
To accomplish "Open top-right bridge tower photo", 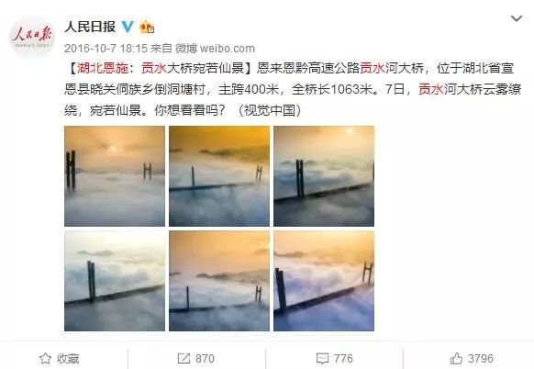I will point(324,176).
